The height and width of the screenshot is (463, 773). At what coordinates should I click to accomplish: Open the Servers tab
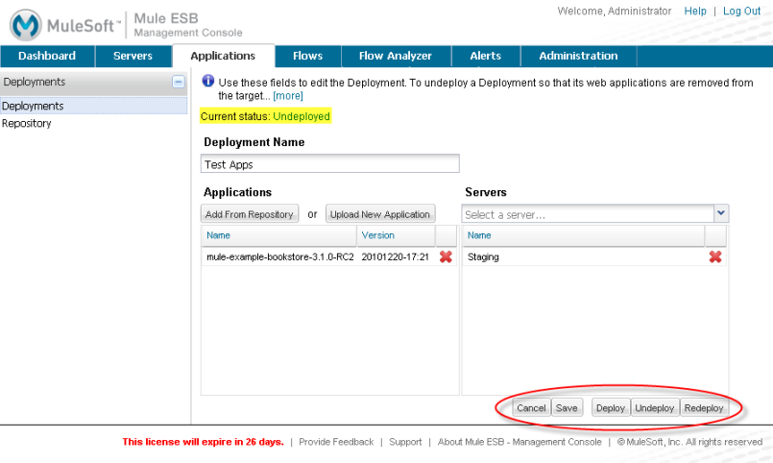(x=133, y=56)
